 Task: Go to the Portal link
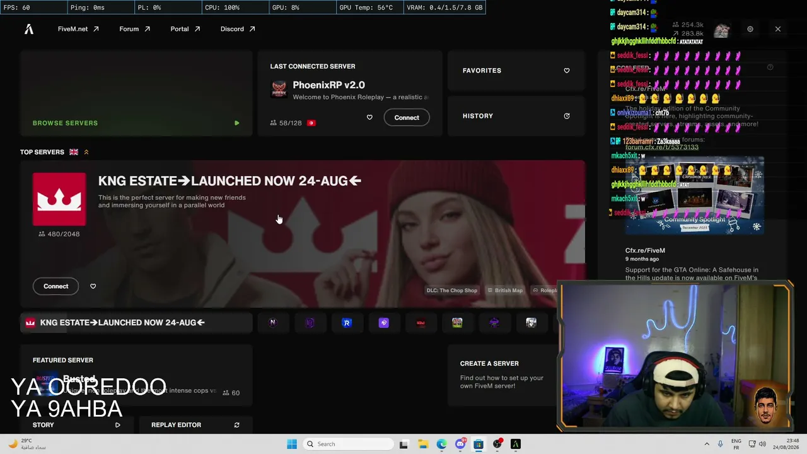coord(185,29)
